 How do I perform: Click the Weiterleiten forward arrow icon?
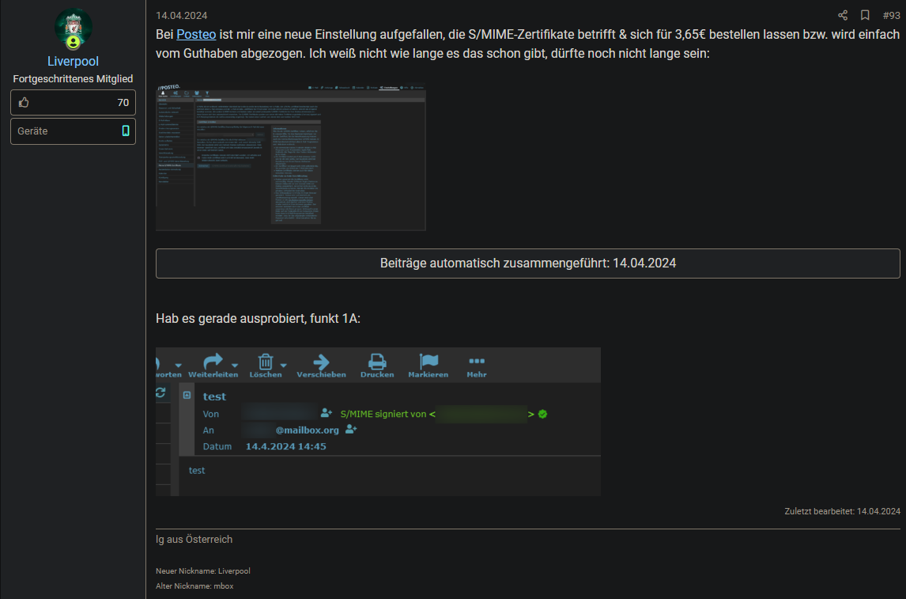(213, 362)
